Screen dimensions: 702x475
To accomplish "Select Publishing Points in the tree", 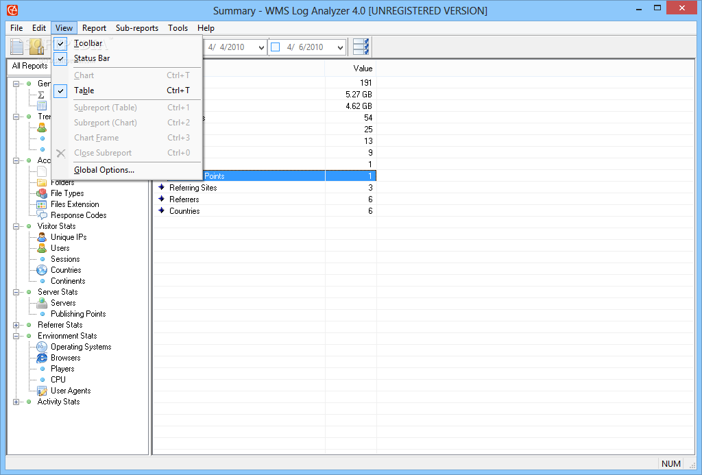I will pyautogui.click(x=78, y=314).
